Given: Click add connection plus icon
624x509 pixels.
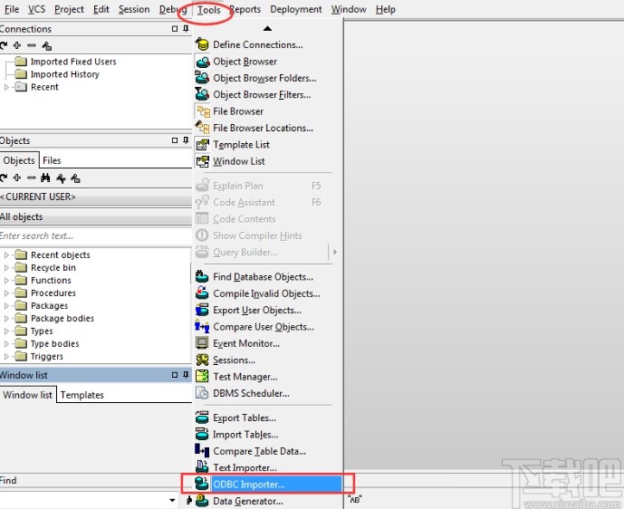Looking at the screenshot, I should (17, 45).
